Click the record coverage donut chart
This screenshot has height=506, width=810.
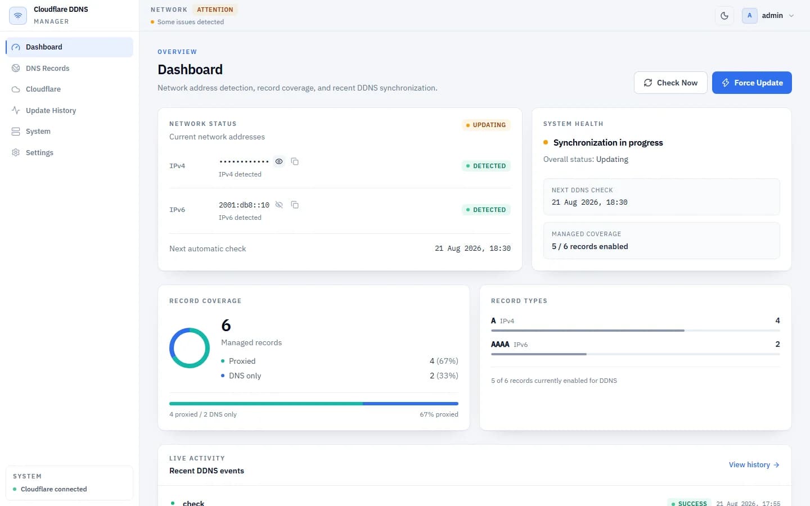[x=190, y=348]
